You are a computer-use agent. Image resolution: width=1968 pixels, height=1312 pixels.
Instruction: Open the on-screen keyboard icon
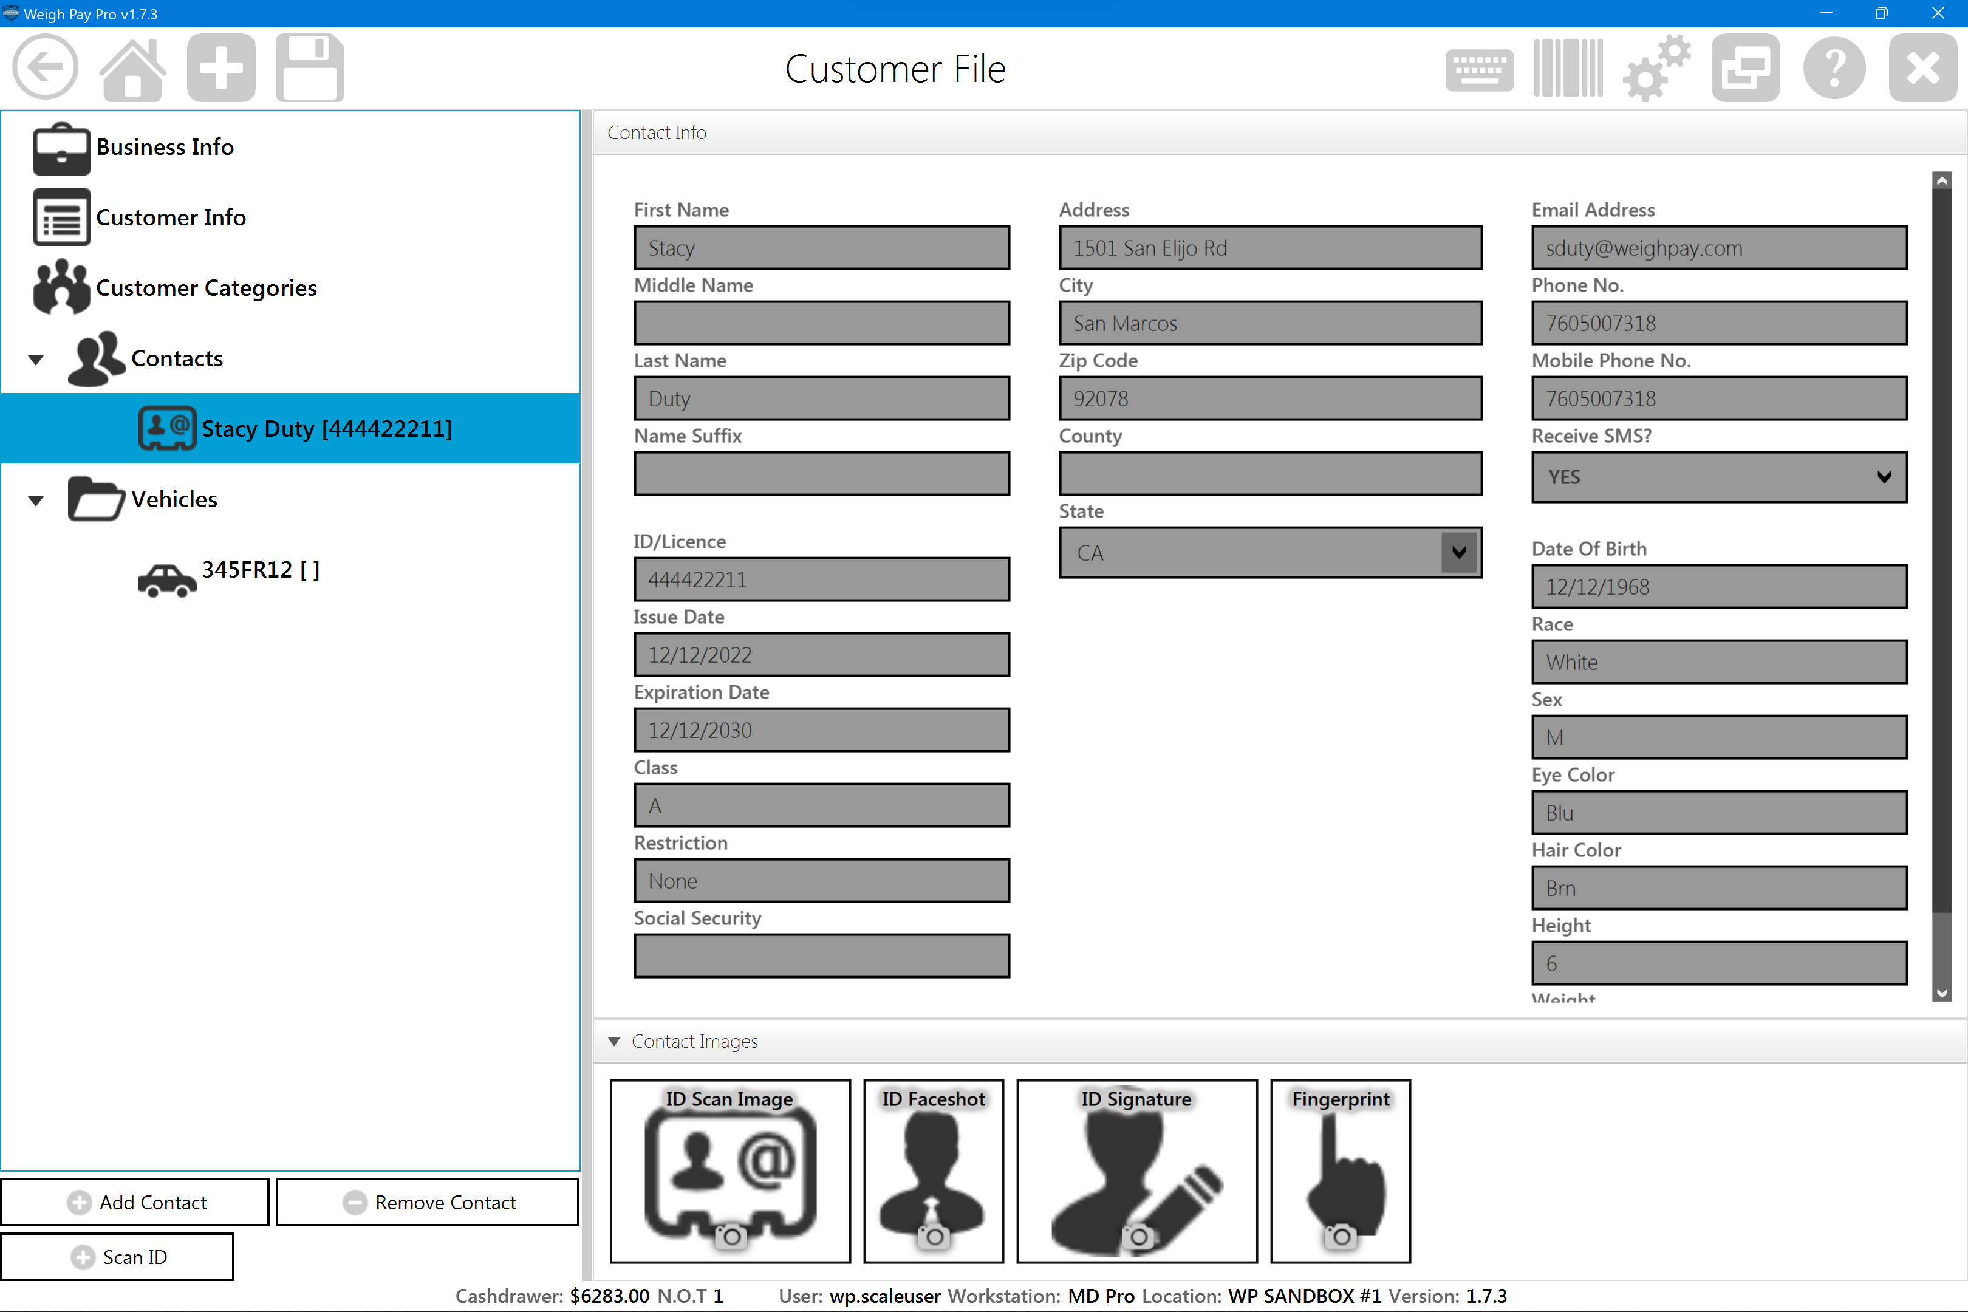point(1478,69)
